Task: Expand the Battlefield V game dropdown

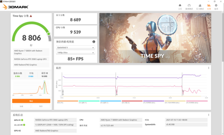Action: point(76,48)
